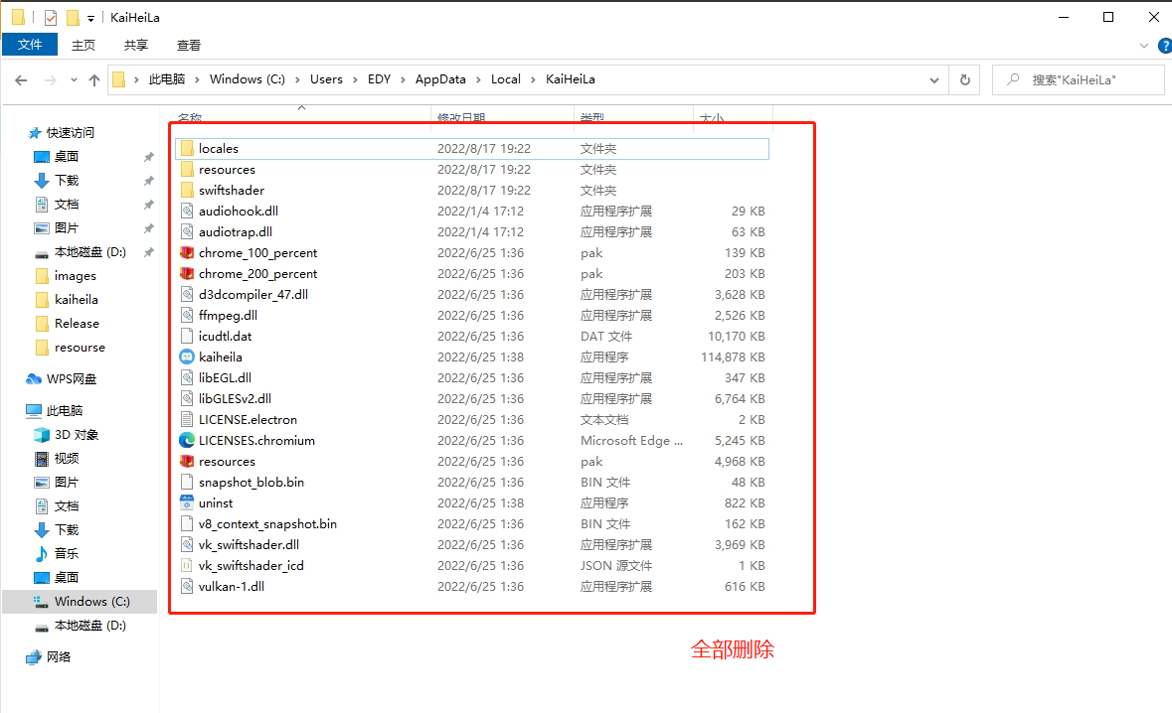The width and height of the screenshot is (1172, 713).
Task: Toggle pin for 下载 quick access
Action: tap(149, 181)
